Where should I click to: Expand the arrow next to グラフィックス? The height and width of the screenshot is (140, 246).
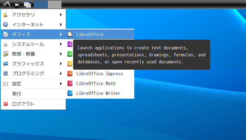(61, 64)
